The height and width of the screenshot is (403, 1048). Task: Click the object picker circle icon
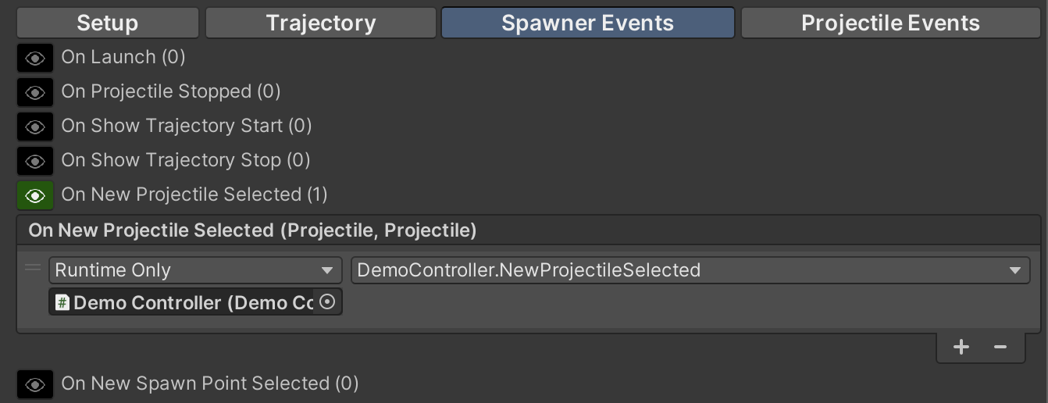328,302
